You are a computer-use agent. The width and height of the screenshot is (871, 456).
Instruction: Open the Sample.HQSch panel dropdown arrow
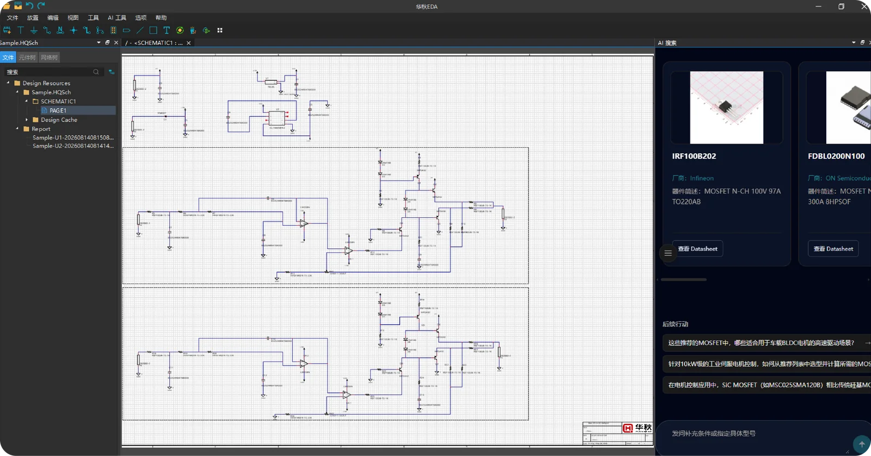99,42
